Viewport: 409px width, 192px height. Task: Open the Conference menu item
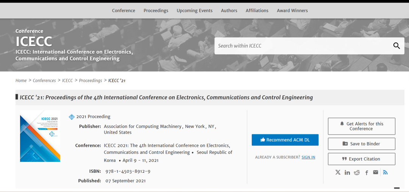pyautogui.click(x=123, y=11)
